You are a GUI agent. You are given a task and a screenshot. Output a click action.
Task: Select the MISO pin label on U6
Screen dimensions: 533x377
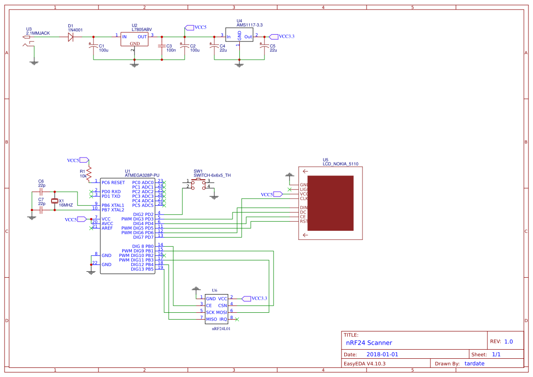pyautogui.click(x=212, y=319)
